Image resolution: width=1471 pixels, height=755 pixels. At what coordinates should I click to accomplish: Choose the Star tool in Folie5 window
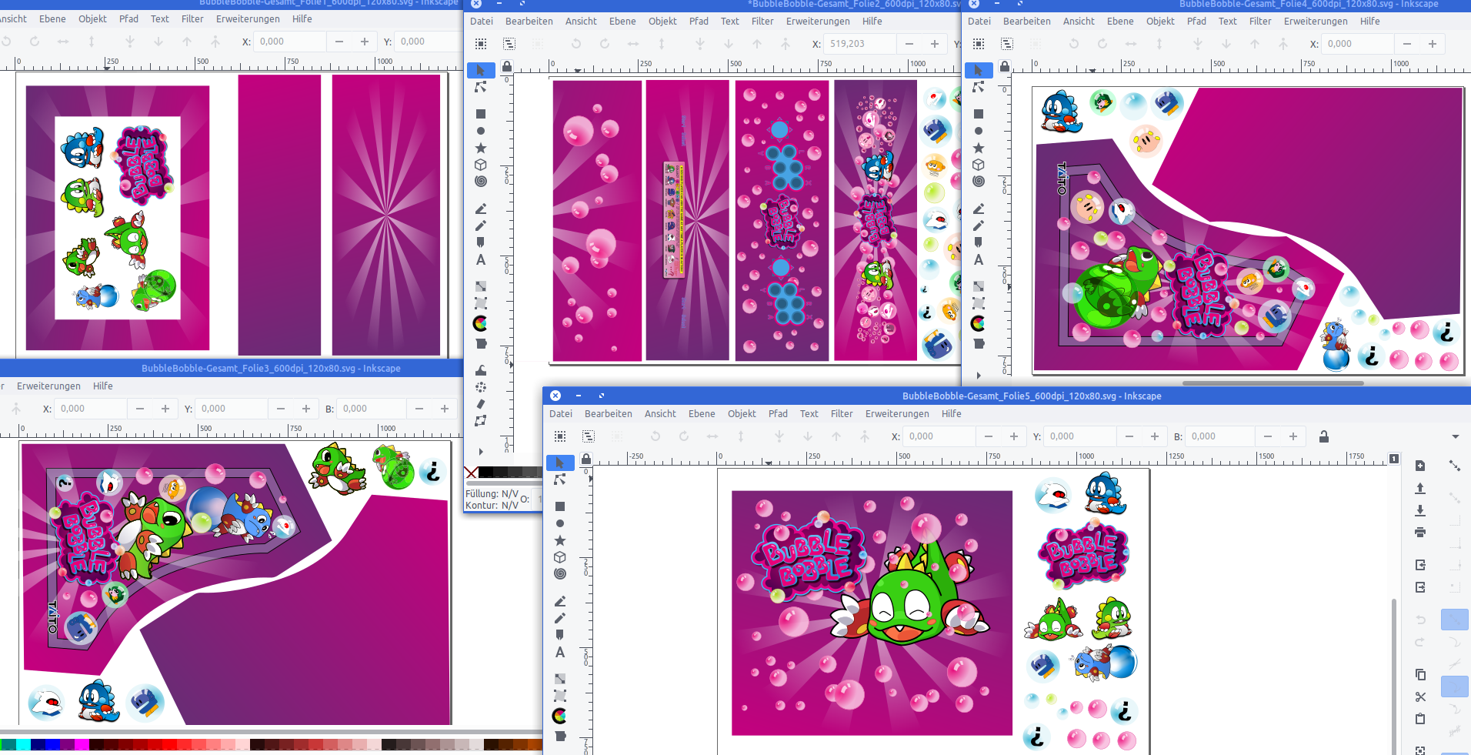click(x=560, y=540)
